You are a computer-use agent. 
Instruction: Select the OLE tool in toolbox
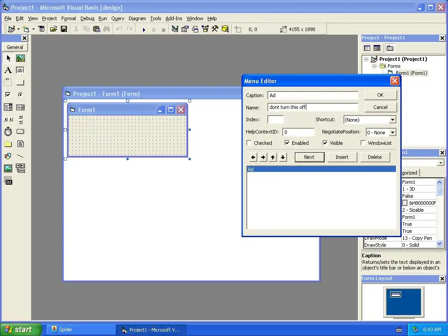[8, 181]
